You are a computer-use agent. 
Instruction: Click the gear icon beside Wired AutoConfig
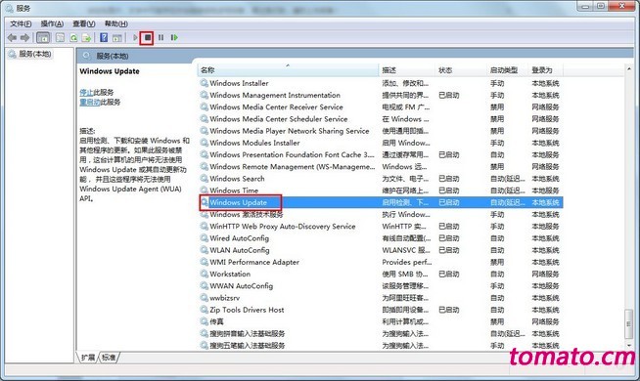[x=204, y=238]
